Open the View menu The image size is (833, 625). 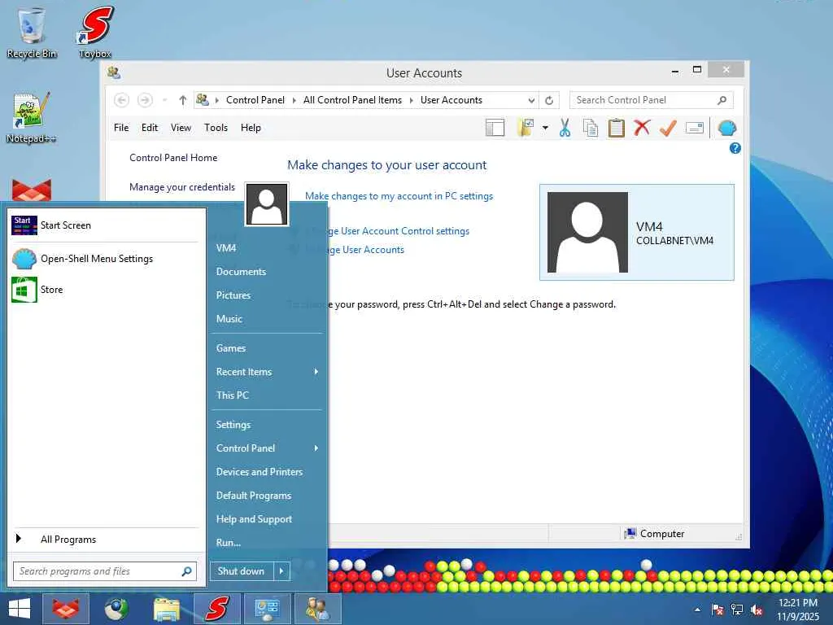pos(181,128)
